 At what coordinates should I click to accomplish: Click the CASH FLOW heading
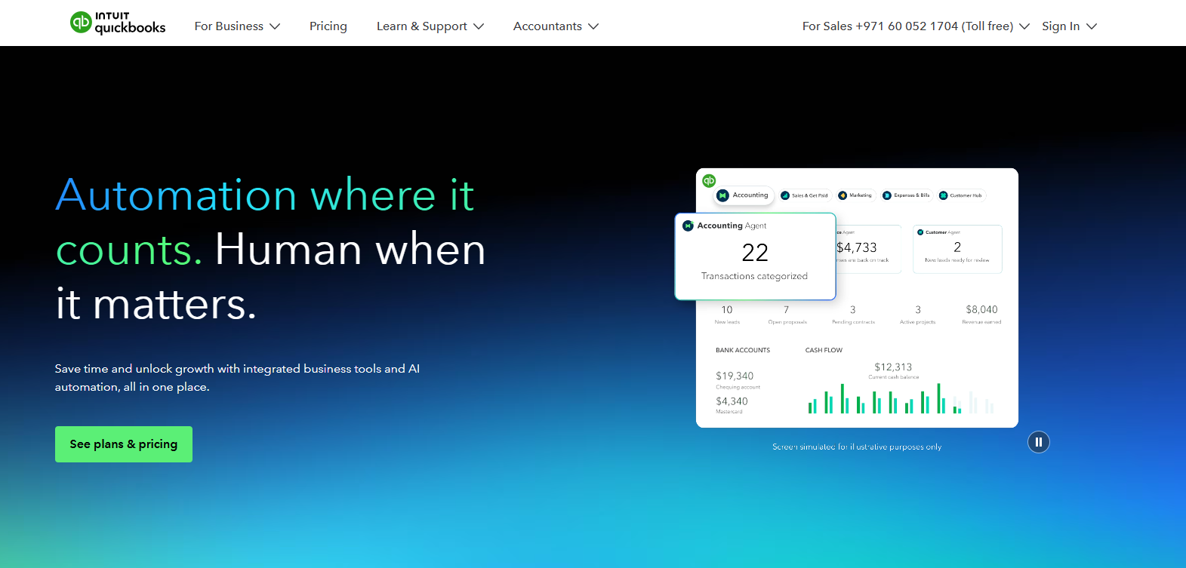[x=824, y=350]
